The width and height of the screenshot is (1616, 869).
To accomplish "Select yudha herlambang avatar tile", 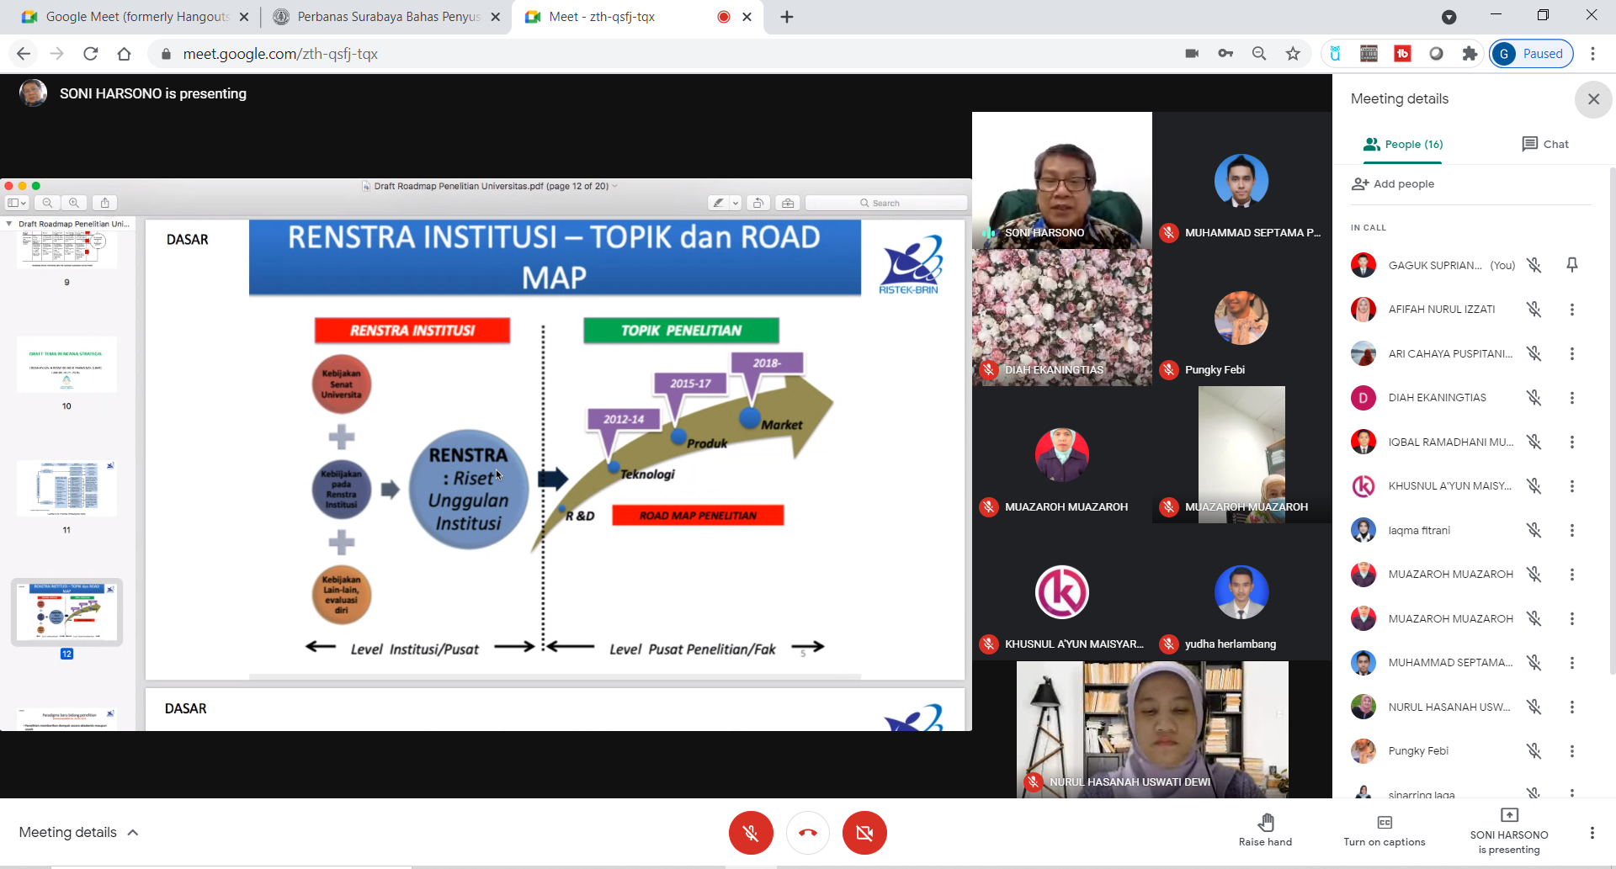I will click(x=1241, y=592).
